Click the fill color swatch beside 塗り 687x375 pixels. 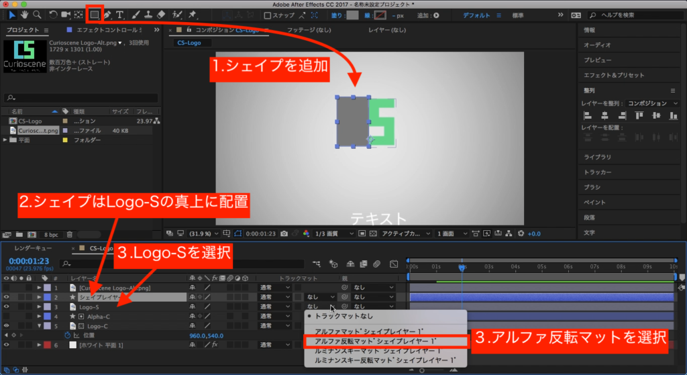click(x=352, y=15)
